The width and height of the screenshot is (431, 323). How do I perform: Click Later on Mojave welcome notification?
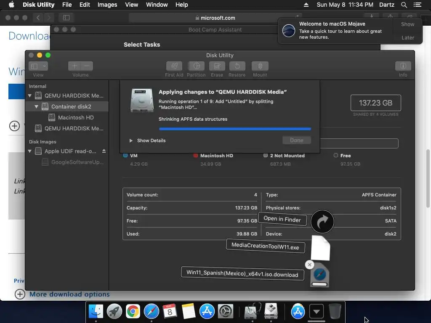(x=407, y=37)
